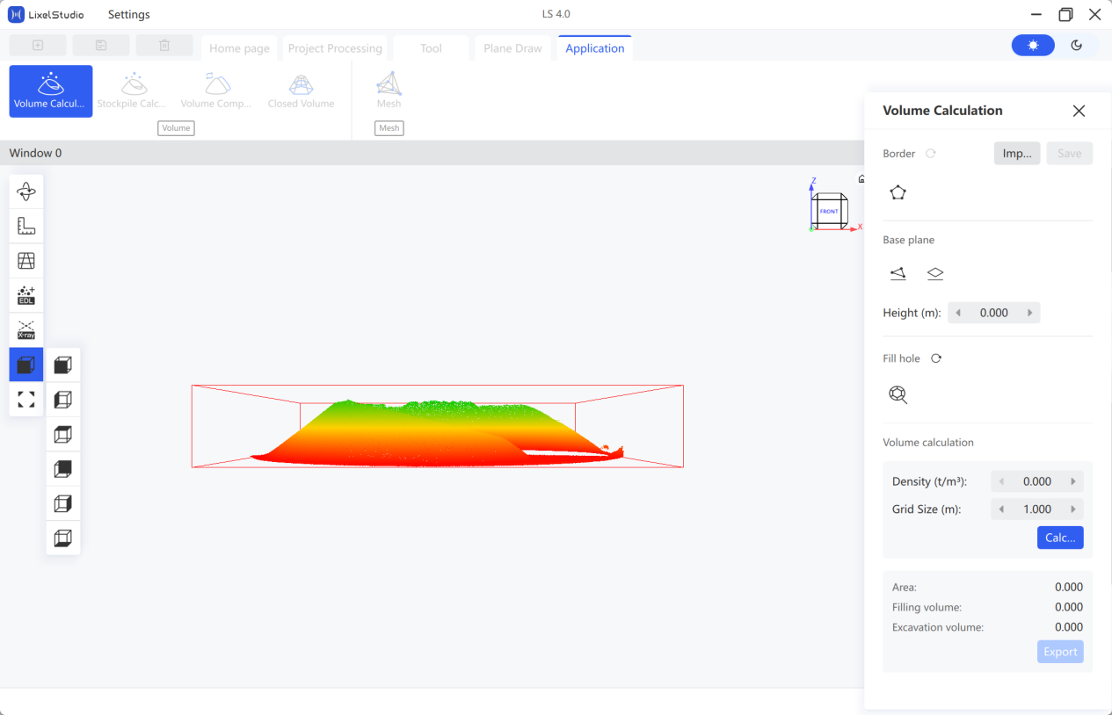
Task: Choose the front-face-filled cube in view flyout
Action: [x=63, y=365]
